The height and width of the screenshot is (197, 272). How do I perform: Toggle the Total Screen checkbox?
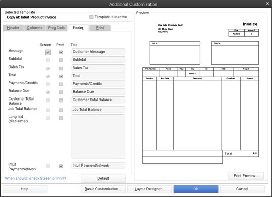pyautogui.click(x=48, y=76)
